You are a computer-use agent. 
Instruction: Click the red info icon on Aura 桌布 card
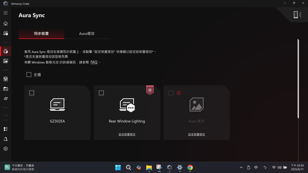tap(179, 93)
